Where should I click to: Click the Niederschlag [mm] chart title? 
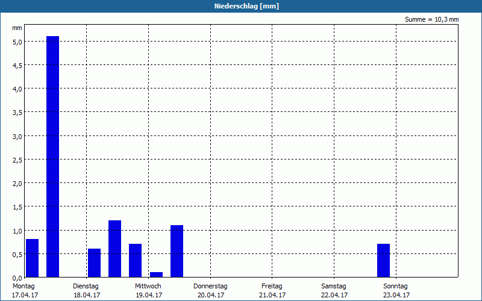click(246, 6)
